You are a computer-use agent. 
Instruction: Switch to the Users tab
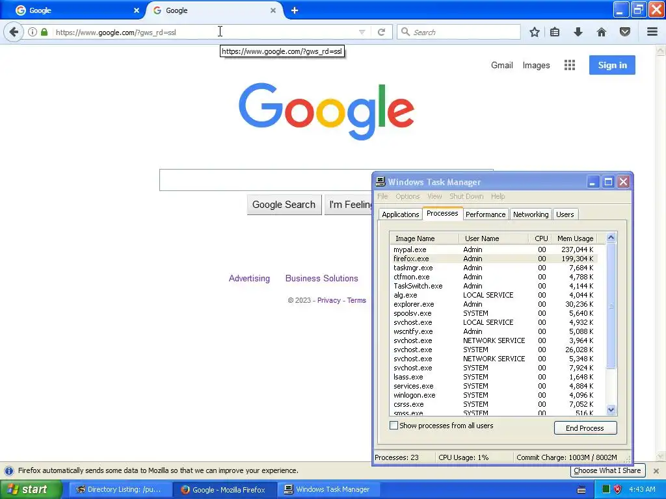pos(565,214)
